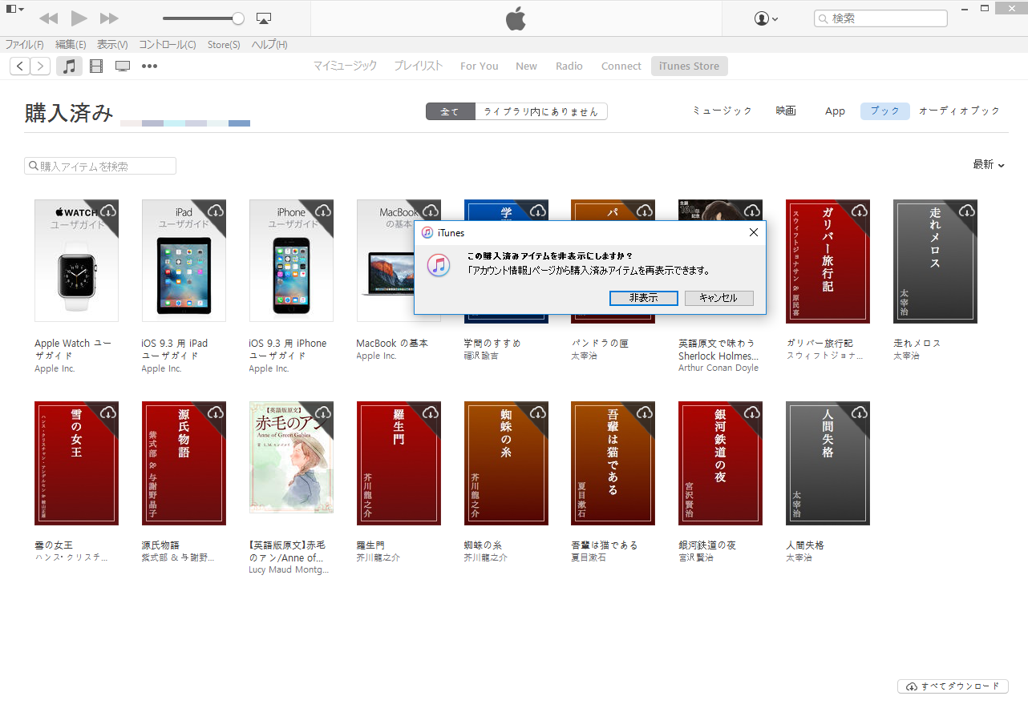Select the TV Shows monitor icon
This screenshot has height=704, width=1028.
click(x=123, y=66)
